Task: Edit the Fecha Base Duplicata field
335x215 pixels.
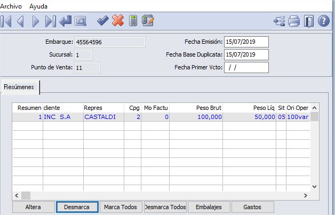Action: click(x=246, y=54)
